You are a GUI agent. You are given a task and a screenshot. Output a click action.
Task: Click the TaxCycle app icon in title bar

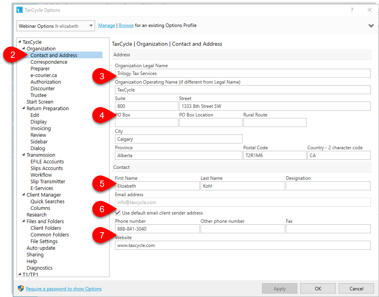(x=19, y=10)
